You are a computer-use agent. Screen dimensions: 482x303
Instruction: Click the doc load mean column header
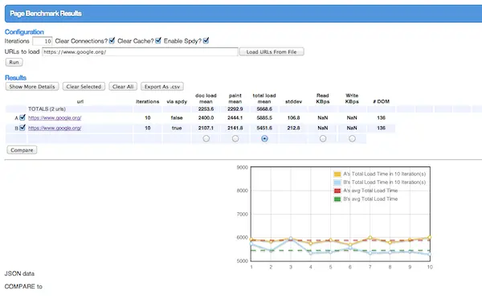click(206, 98)
